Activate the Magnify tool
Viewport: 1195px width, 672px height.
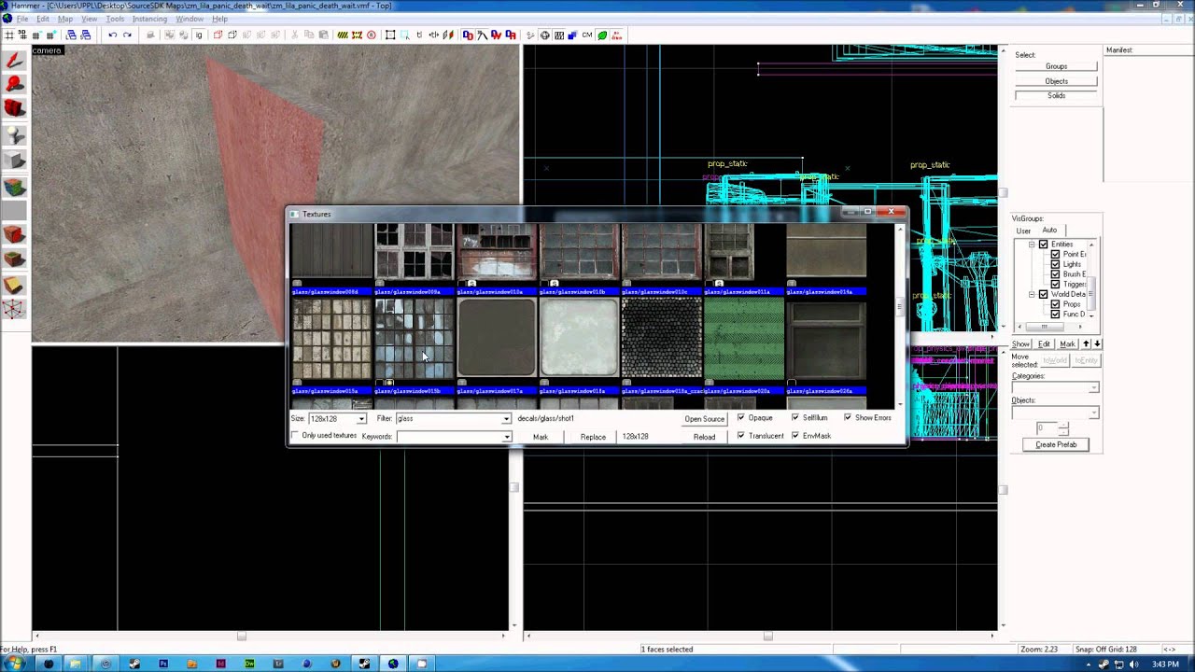14,85
